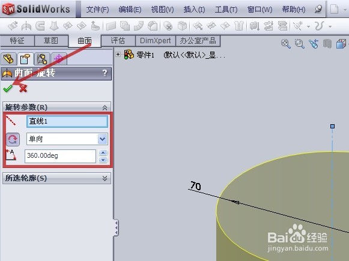Select the Replace Face tool
The width and height of the screenshot is (349, 261).
(x=182, y=26)
